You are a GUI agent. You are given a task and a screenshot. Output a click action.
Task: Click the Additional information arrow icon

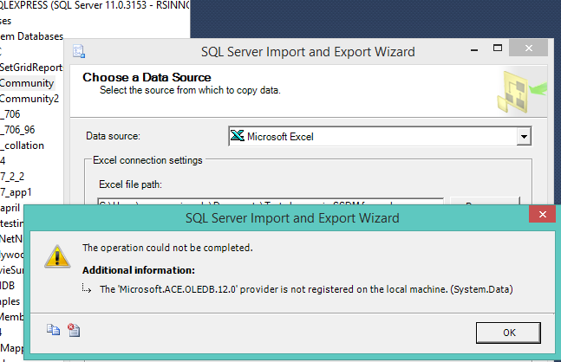click(86, 288)
